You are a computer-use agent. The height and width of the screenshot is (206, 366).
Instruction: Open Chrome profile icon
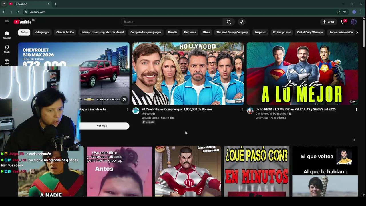[354, 12]
